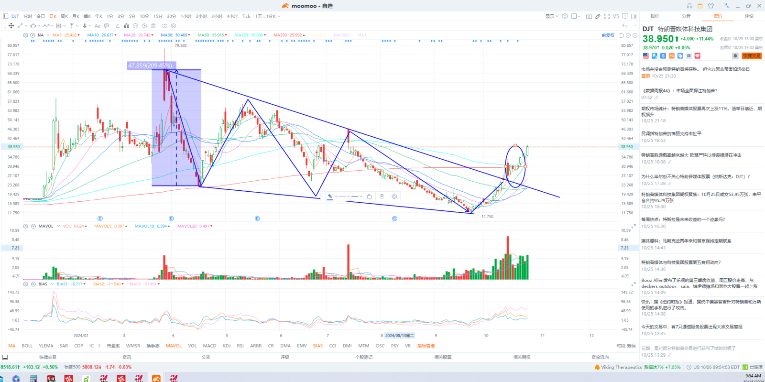Open the book tutorial icon

click(625, 16)
